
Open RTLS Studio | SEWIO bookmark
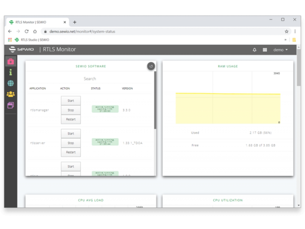[32, 40]
